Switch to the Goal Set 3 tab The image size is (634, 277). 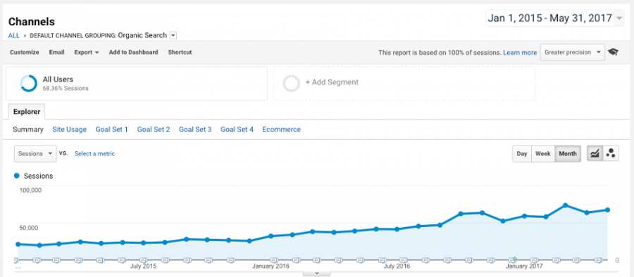(195, 129)
